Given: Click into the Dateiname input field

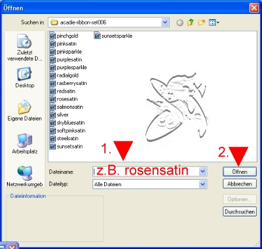Looking at the screenshot, I should 146,172.
